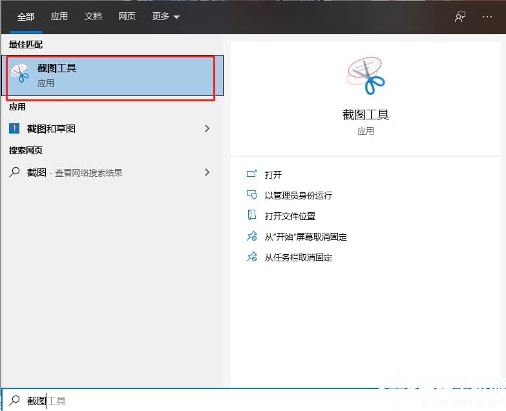506x411 pixels.
Task: Switch to the 应用 search tab
Action: click(59, 16)
